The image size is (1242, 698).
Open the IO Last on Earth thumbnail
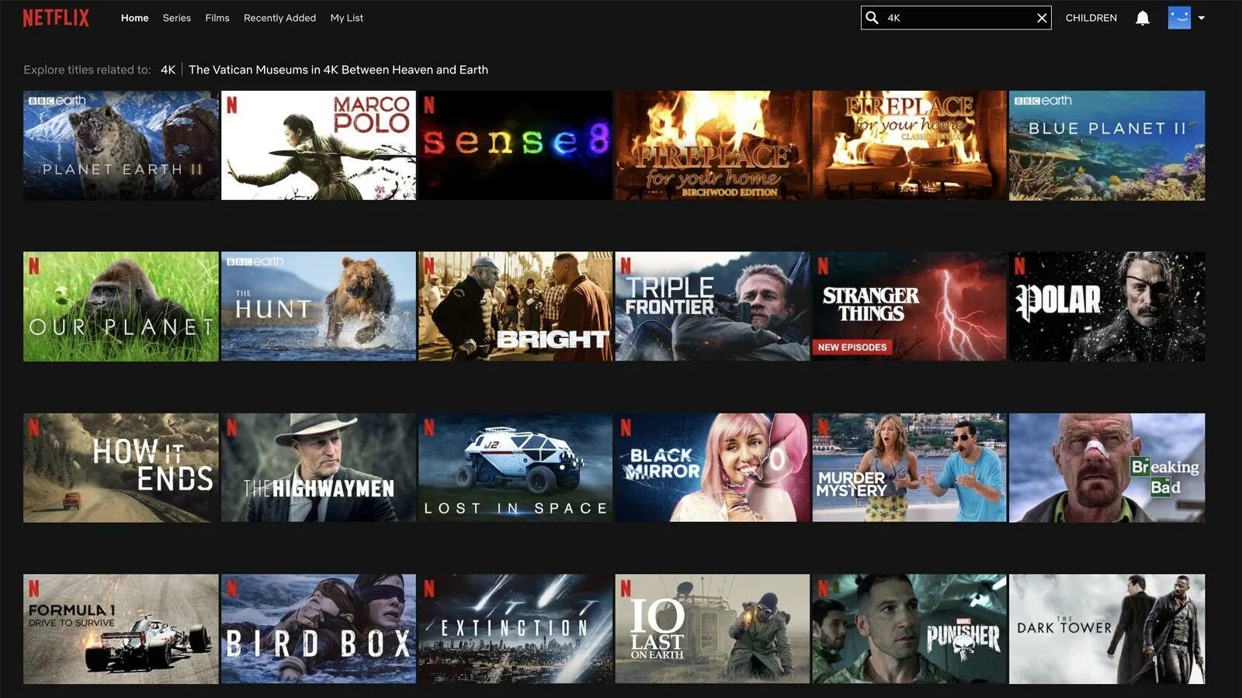coord(713,629)
